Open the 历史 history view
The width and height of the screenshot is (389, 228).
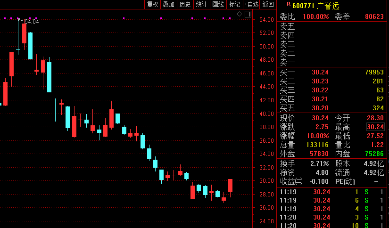point(185,5)
